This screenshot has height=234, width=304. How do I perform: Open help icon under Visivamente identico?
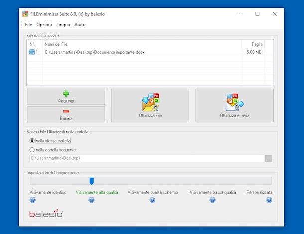pos(33,200)
